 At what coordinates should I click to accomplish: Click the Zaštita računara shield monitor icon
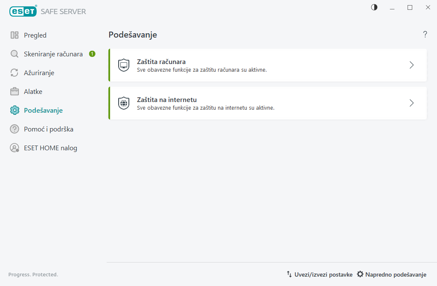124,65
